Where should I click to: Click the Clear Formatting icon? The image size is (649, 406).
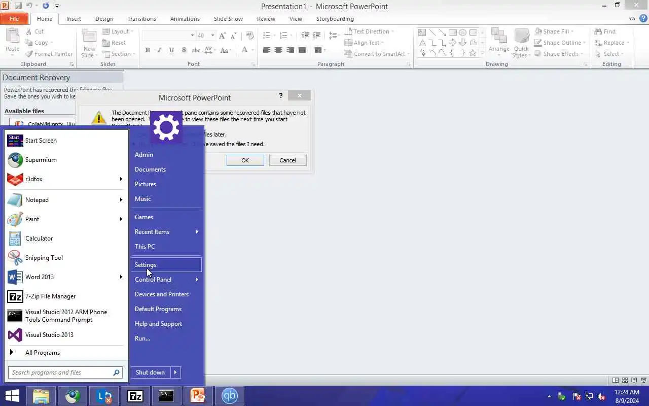249,36
